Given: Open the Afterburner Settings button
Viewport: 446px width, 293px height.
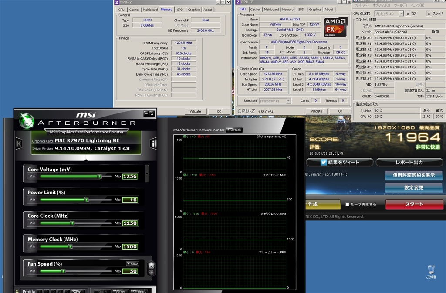Looking at the screenshot, I should 139,291.
